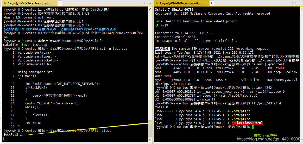Click the highlighted 'WARNING!' label

(162, 49)
